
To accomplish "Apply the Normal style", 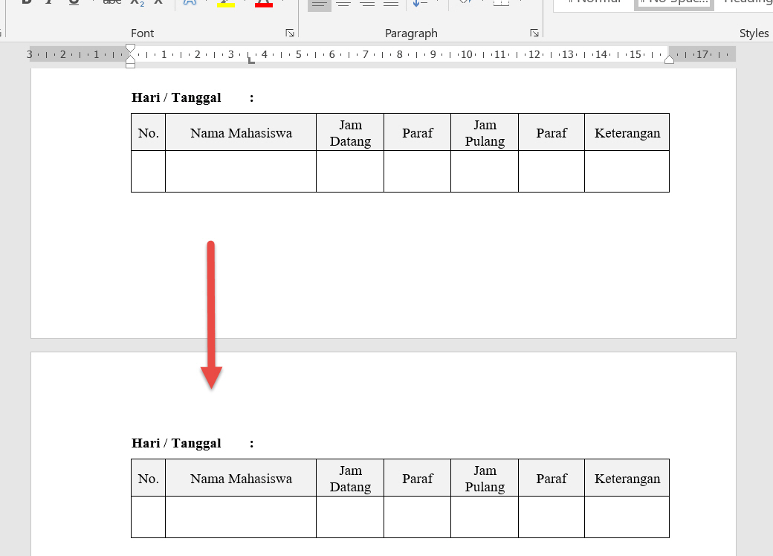I will [x=595, y=2].
